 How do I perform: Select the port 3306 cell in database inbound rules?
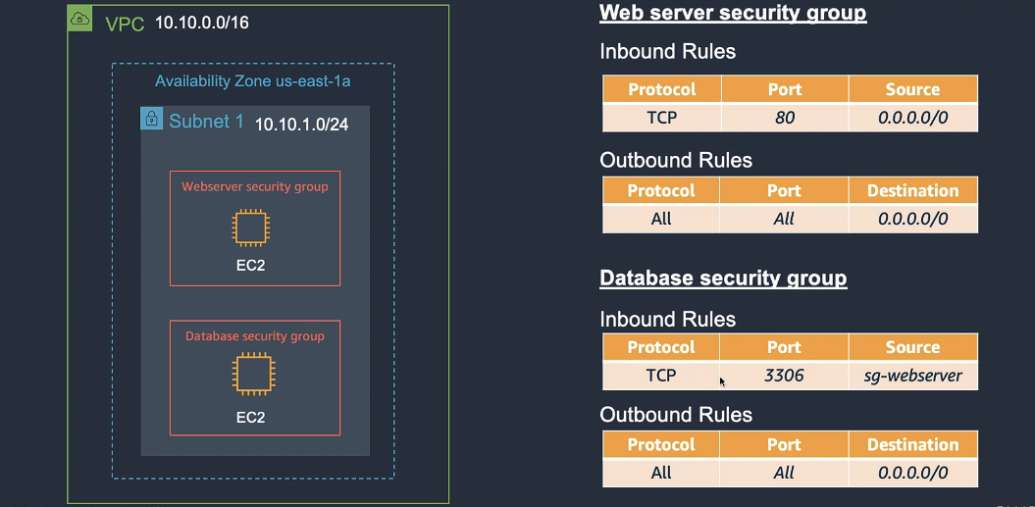[x=784, y=376]
